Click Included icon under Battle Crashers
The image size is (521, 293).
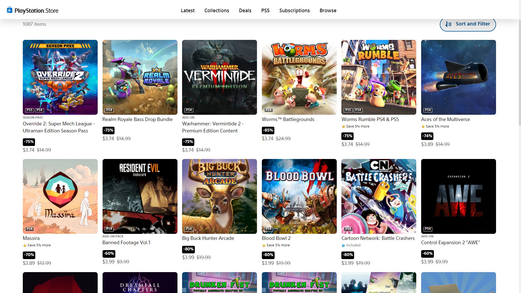[343, 246]
